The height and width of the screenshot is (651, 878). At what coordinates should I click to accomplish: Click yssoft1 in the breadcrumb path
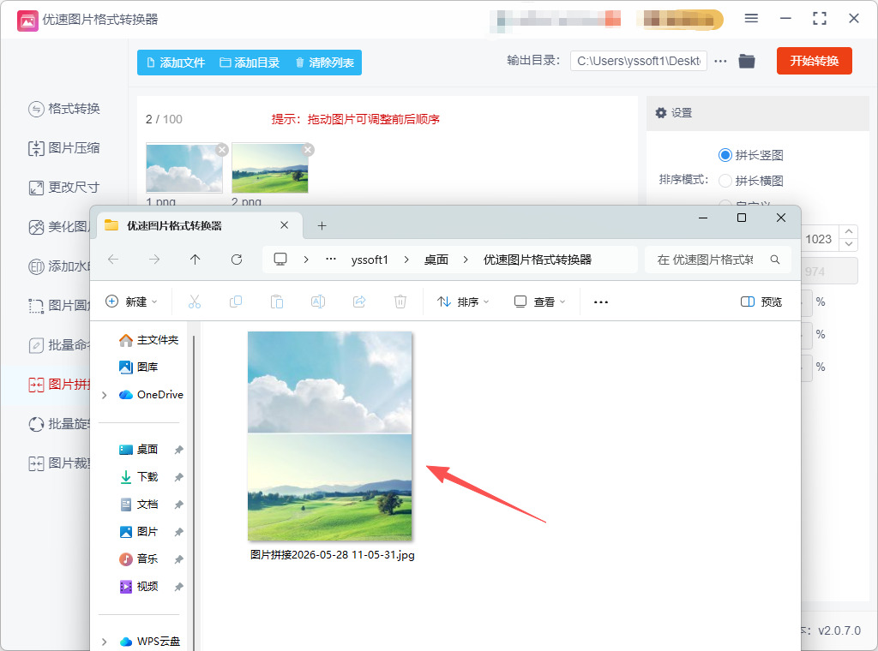(370, 260)
